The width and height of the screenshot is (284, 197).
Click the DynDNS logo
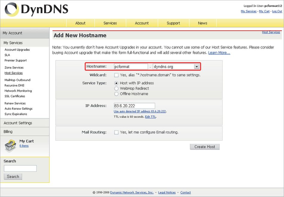pos(36,9)
